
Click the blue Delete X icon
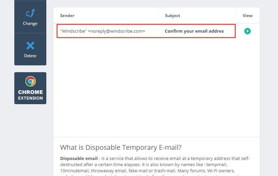coord(30,46)
